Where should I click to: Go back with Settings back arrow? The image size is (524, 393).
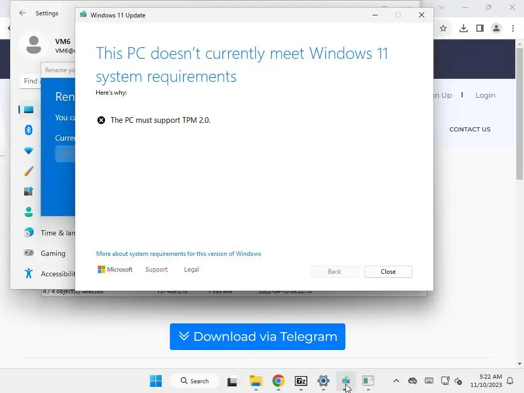pyautogui.click(x=23, y=13)
